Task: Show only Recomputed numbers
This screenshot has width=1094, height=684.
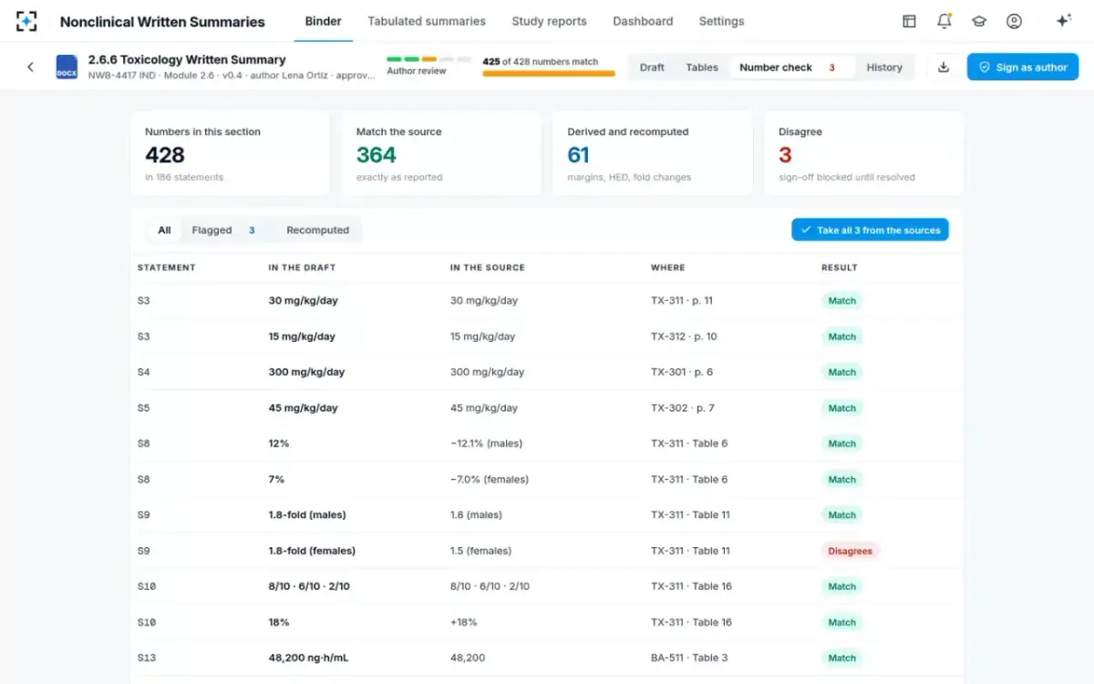Action: point(317,230)
